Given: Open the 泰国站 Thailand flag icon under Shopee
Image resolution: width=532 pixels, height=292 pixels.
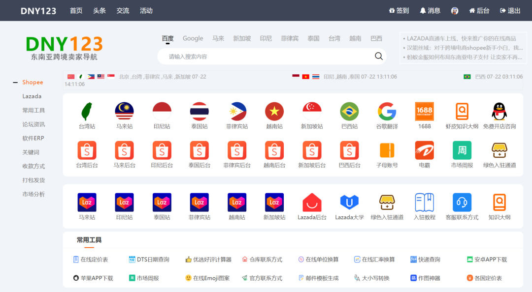Looking at the screenshot, I should click(199, 112).
